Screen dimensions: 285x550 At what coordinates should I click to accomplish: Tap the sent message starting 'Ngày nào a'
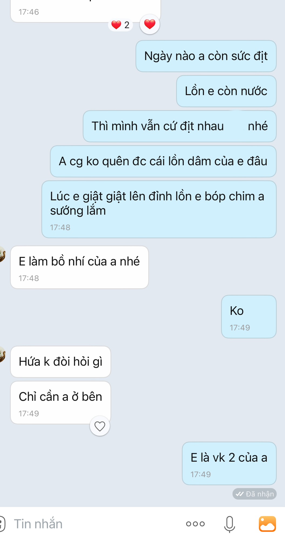point(206,56)
